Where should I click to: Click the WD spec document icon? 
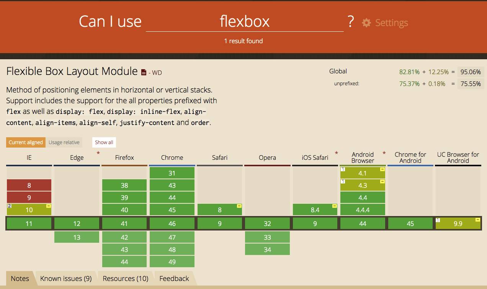click(x=144, y=72)
